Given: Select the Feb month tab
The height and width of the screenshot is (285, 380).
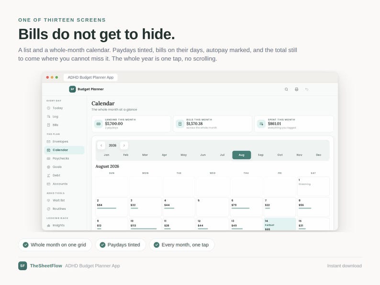Looking at the screenshot, I should 126,155.
